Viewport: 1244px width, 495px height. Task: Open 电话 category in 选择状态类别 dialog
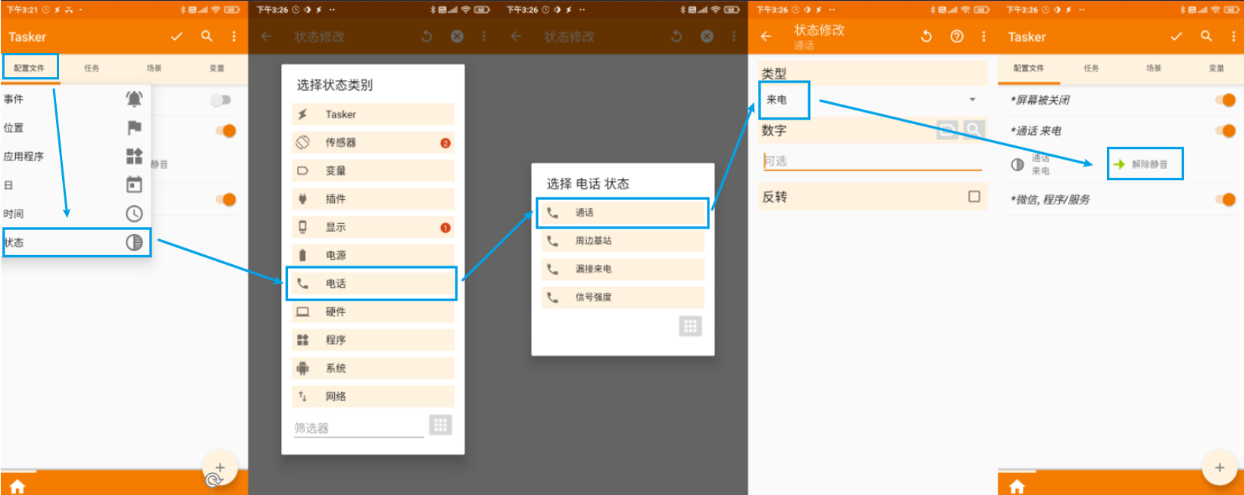click(371, 283)
